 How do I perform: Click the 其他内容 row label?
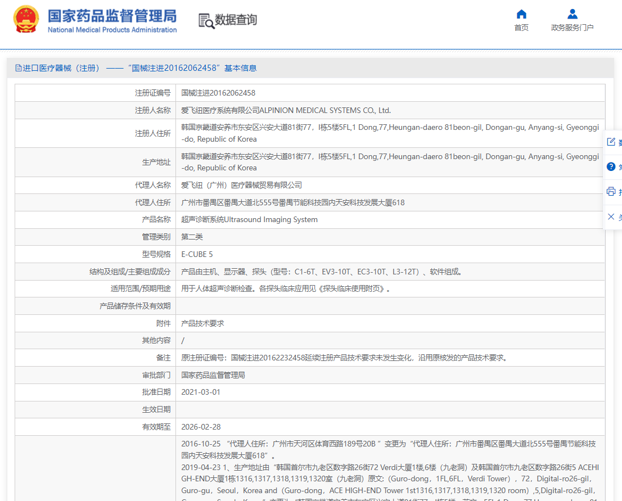156,340
